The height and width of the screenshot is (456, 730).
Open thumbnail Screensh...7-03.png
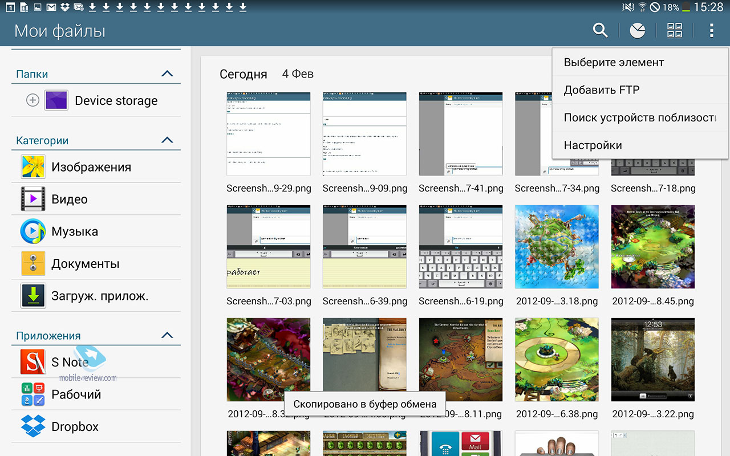click(269, 247)
